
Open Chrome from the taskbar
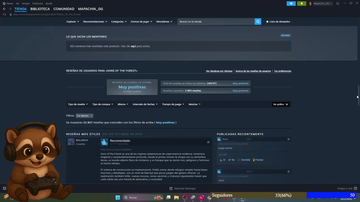(x=209, y=198)
